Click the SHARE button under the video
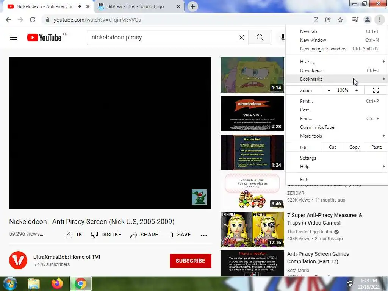Screen dimensions: 388x291 (x=144, y=235)
